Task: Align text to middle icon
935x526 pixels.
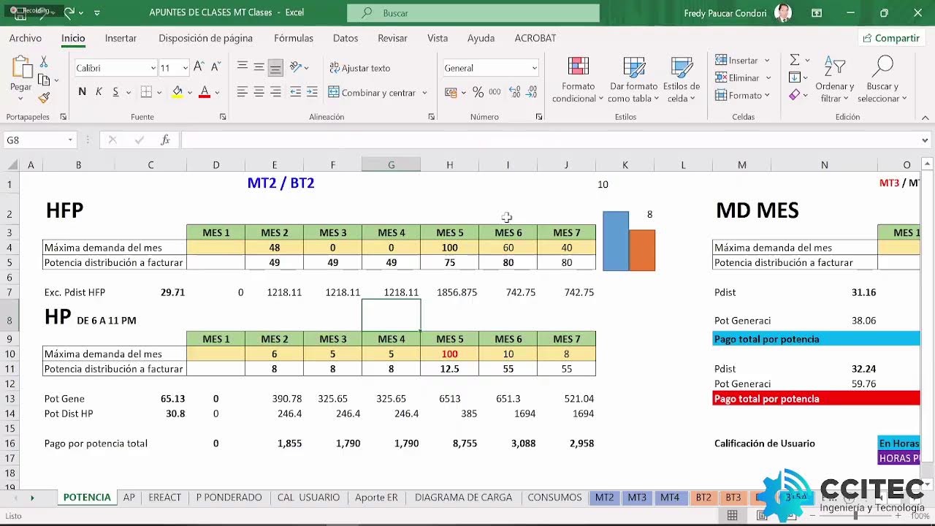Action: (x=259, y=67)
